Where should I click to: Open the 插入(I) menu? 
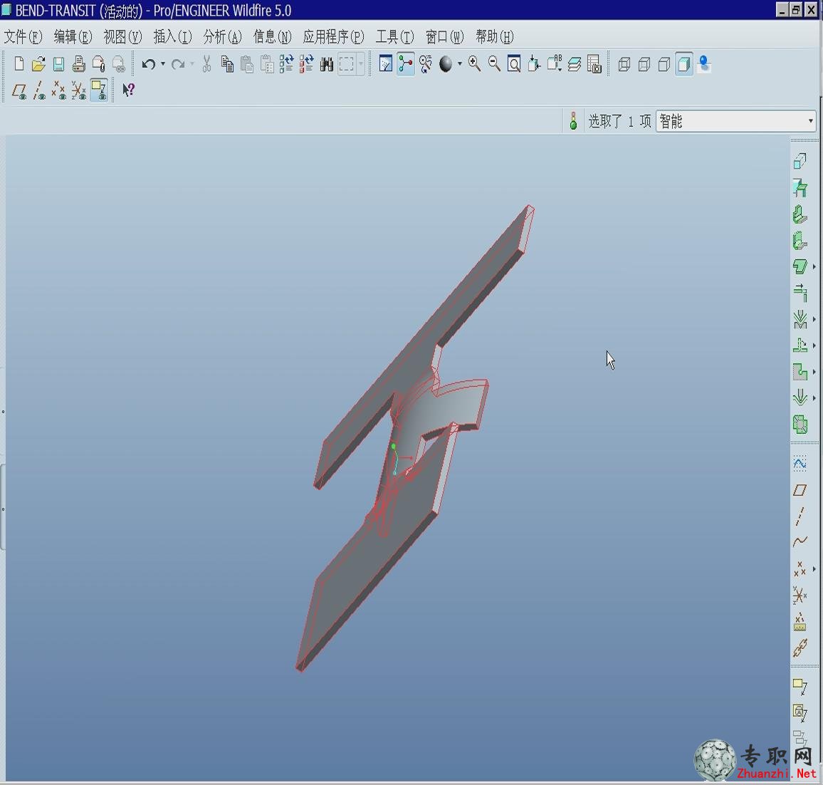coord(173,37)
